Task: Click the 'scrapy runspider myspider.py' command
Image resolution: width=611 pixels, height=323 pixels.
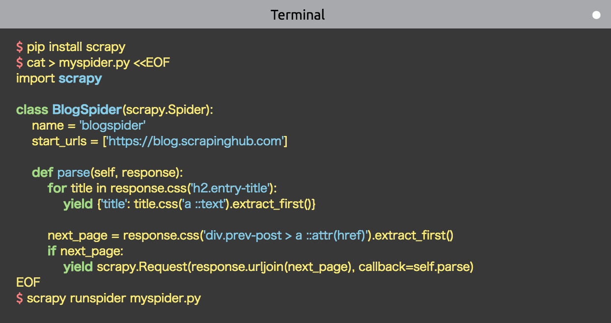Action: 114,298
